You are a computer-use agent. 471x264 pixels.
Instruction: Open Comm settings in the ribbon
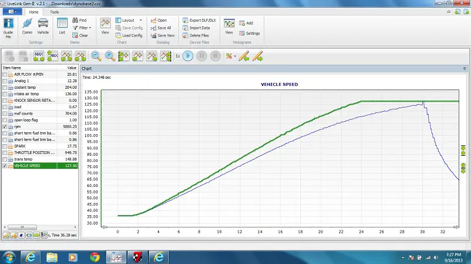point(27,26)
